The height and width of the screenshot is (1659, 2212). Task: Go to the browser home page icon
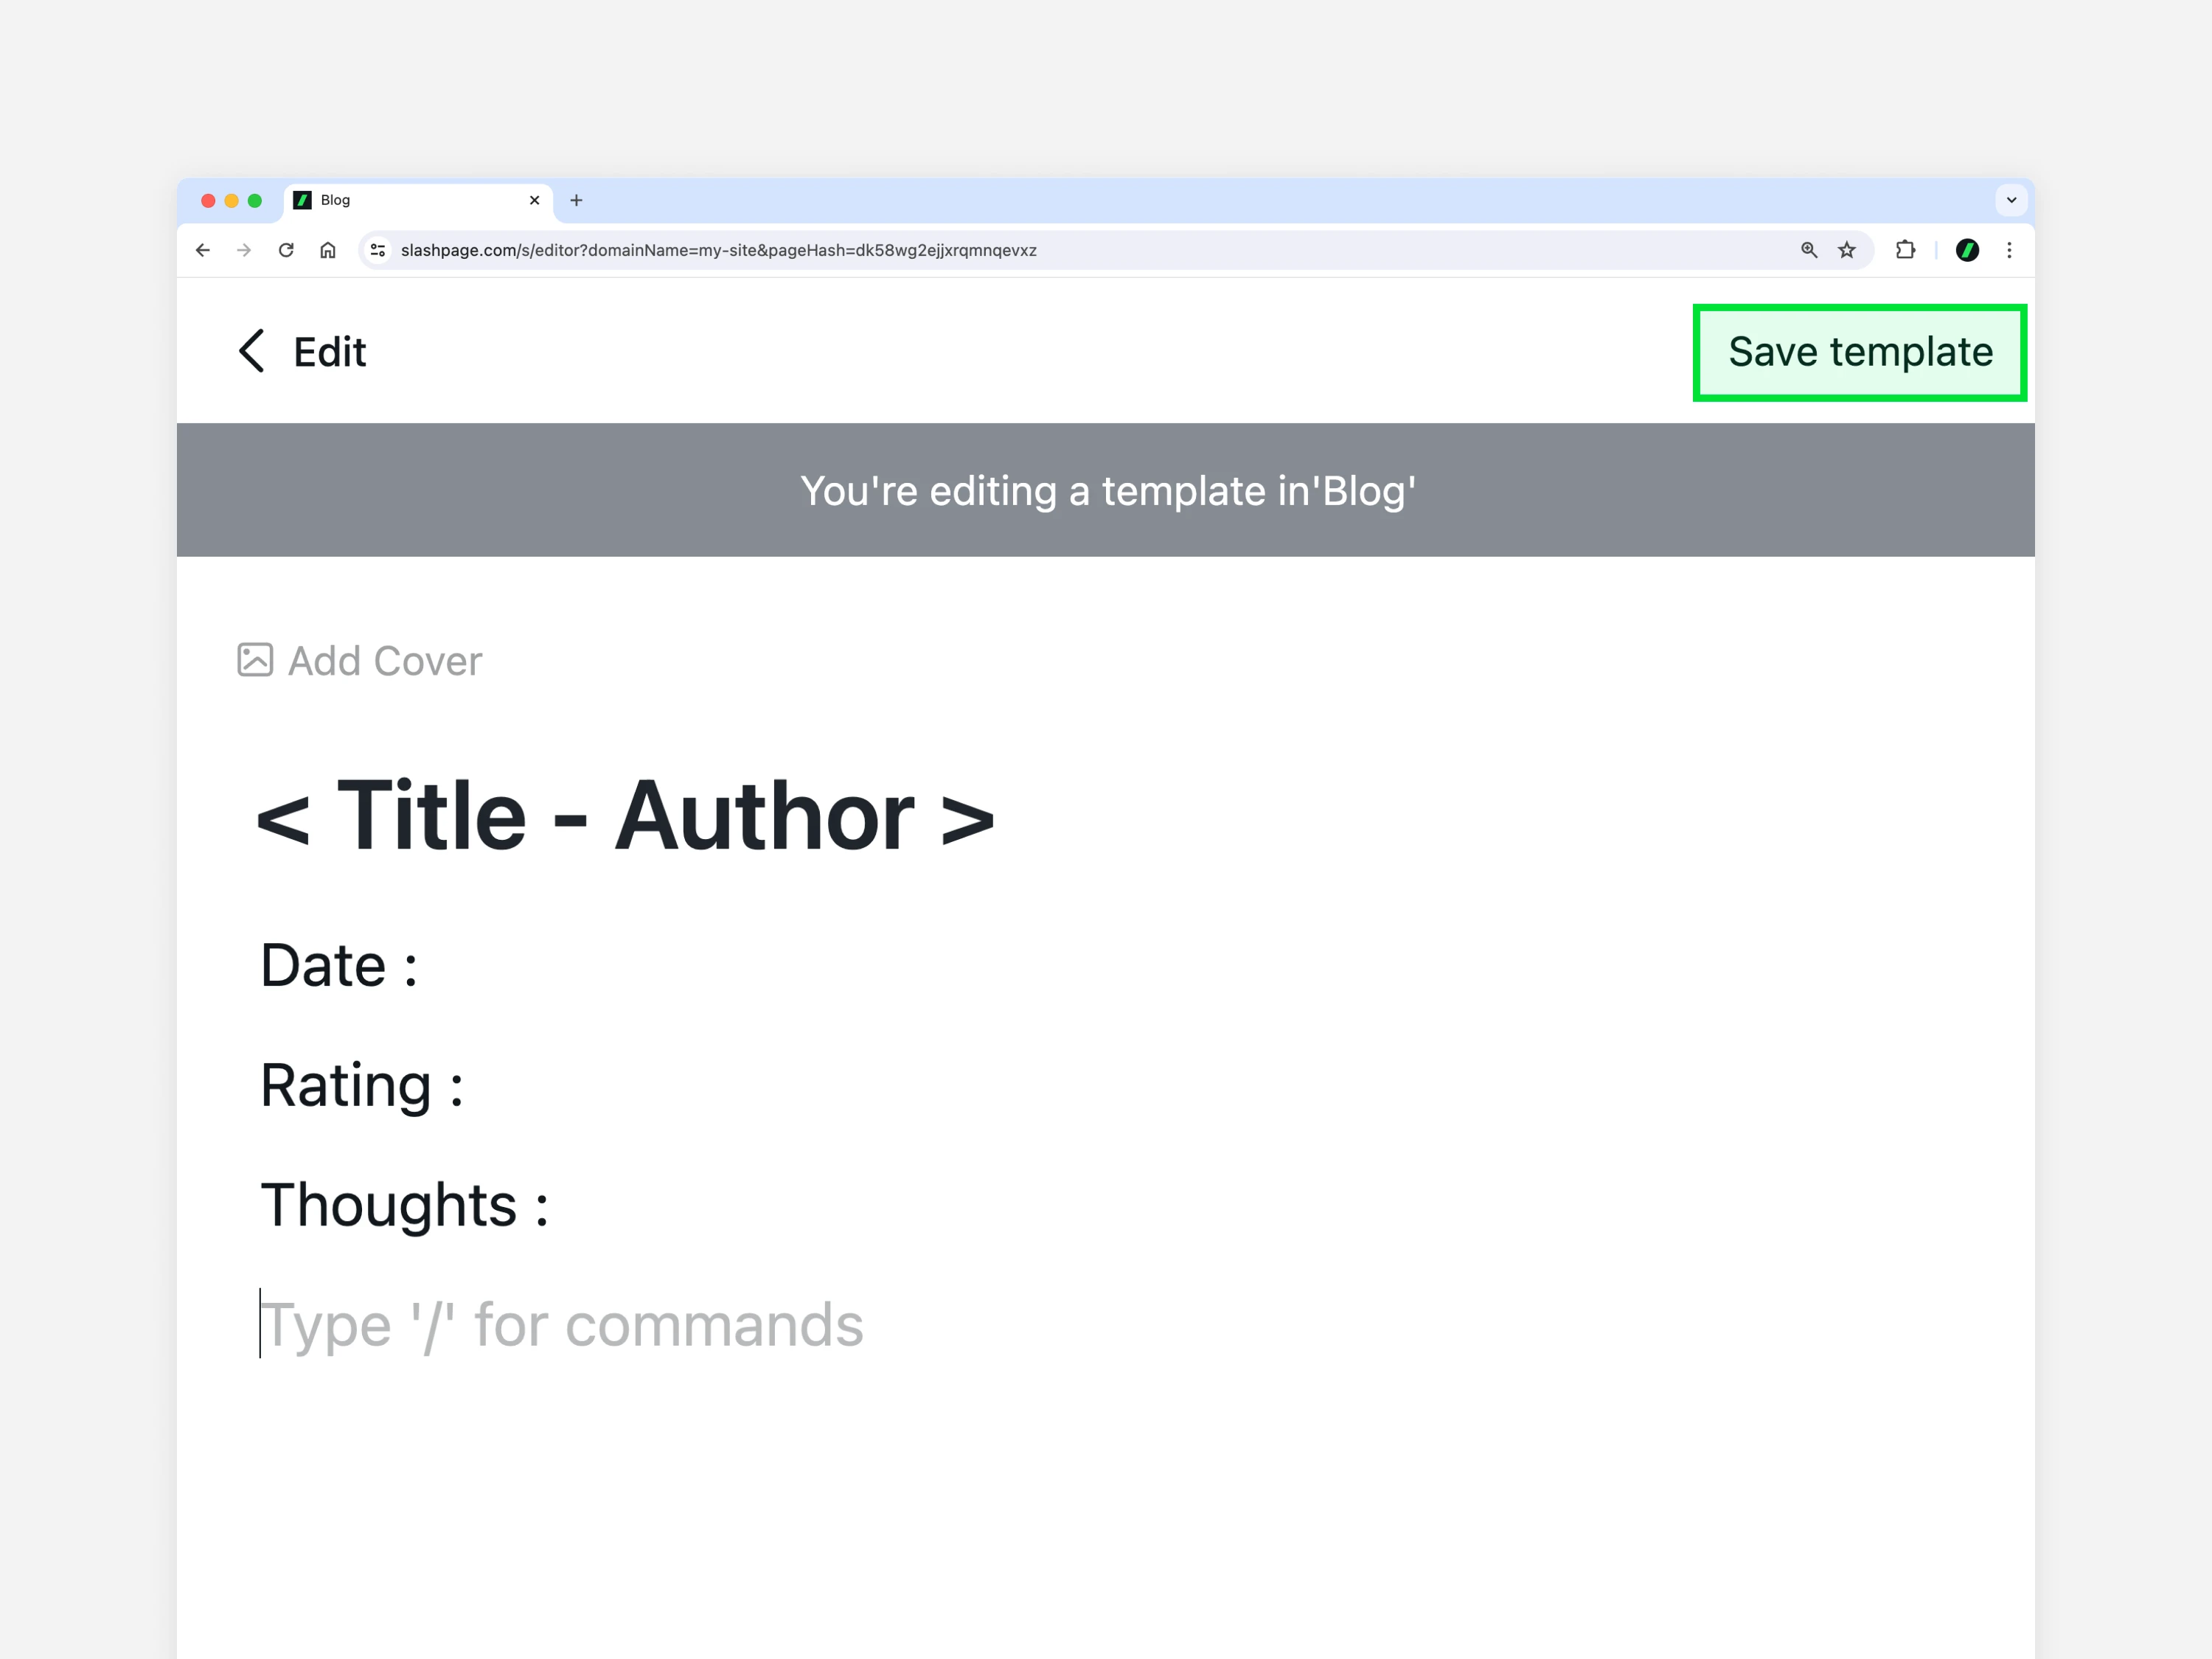[x=328, y=250]
